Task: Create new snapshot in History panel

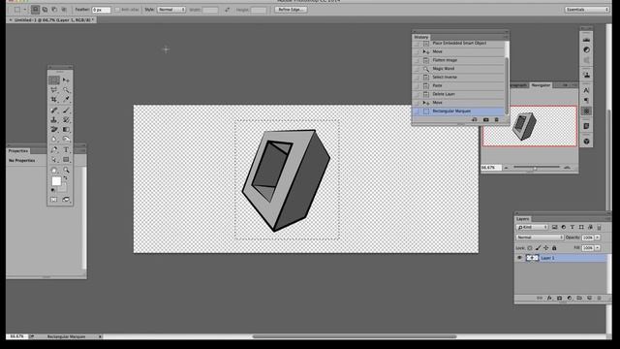Action: pyautogui.click(x=486, y=120)
